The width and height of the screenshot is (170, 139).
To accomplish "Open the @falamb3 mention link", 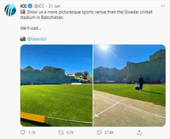I will (x=37, y=39).
